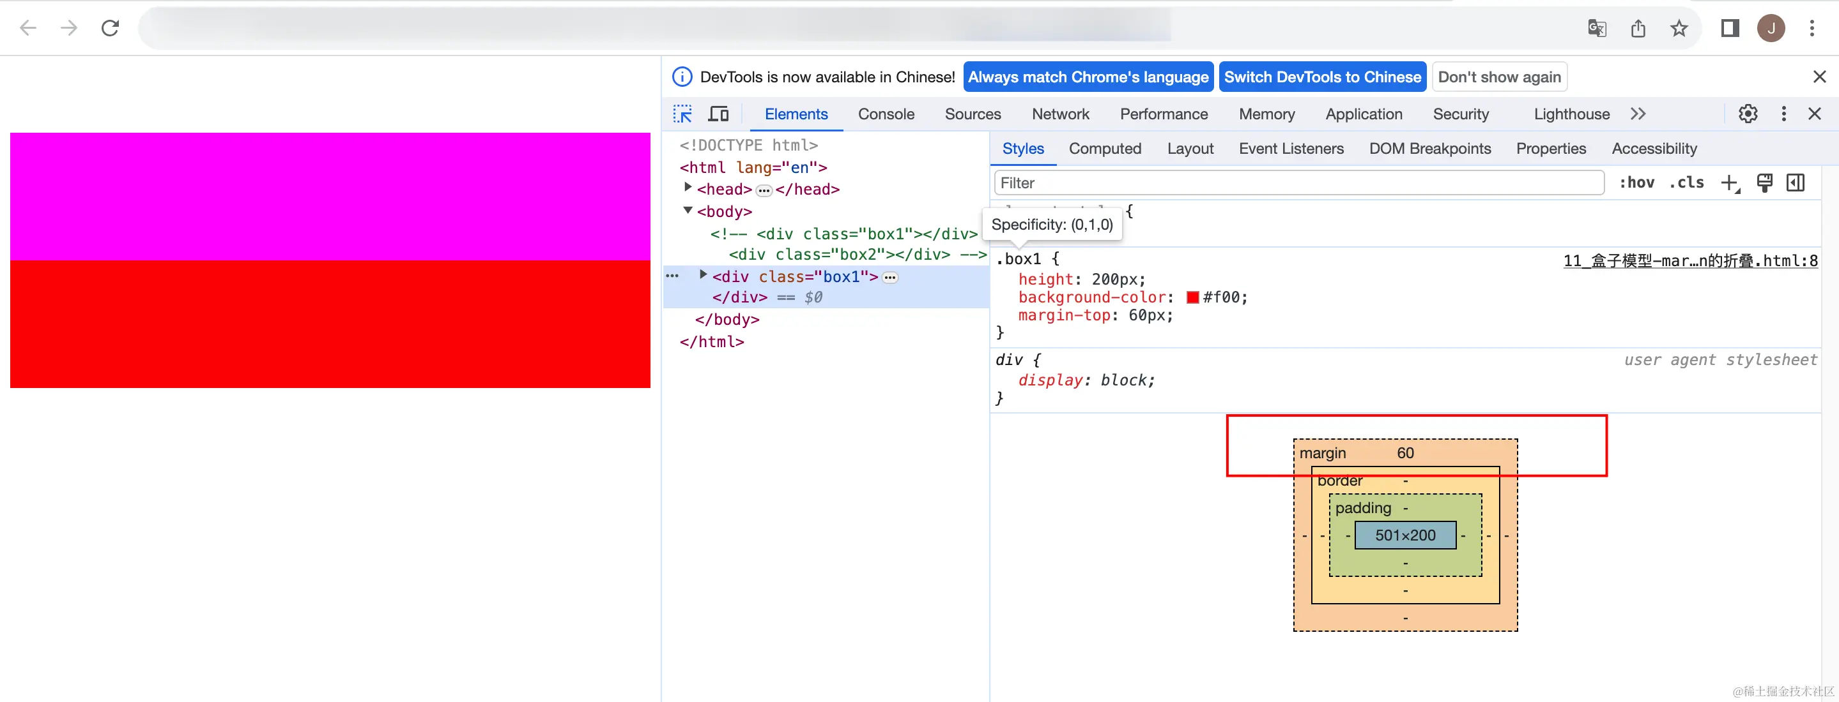Close the DevTools panel

coord(1815,114)
